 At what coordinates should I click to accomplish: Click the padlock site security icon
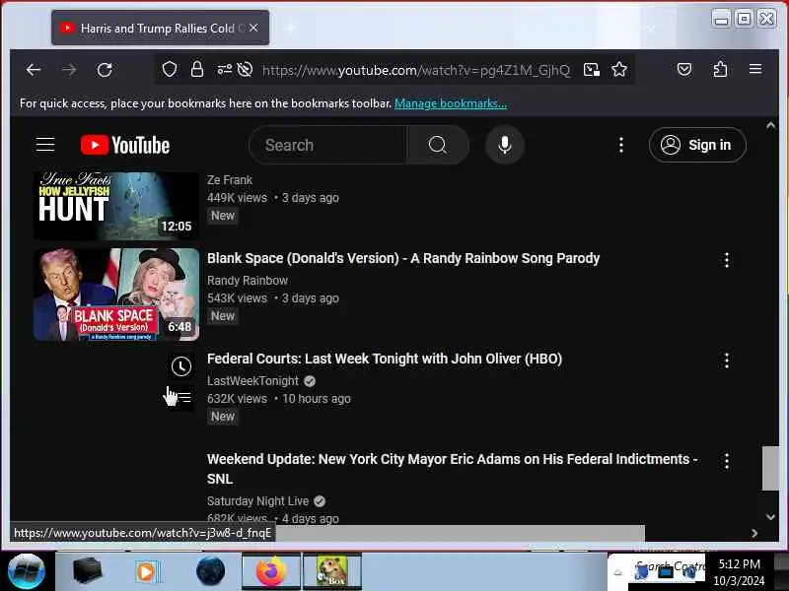tap(197, 69)
